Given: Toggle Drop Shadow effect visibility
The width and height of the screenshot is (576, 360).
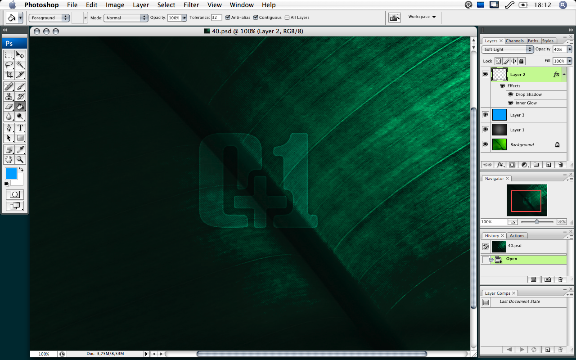Looking at the screenshot, I should click(x=510, y=94).
